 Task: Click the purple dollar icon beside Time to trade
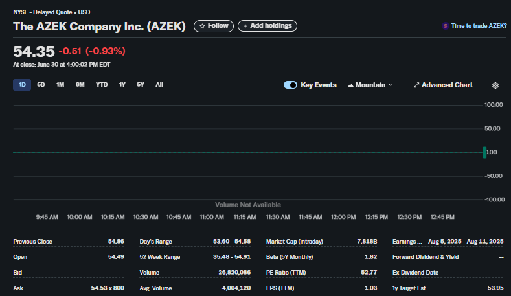(445, 26)
